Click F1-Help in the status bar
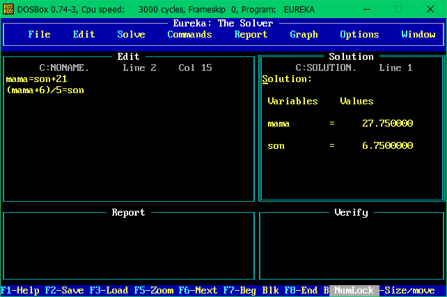 click(x=20, y=291)
